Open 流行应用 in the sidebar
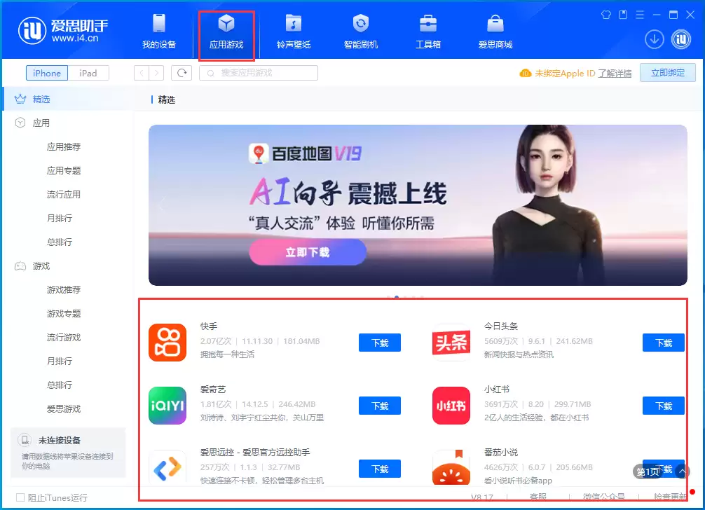Viewport: 705px width, 510px height. [64, 194]
